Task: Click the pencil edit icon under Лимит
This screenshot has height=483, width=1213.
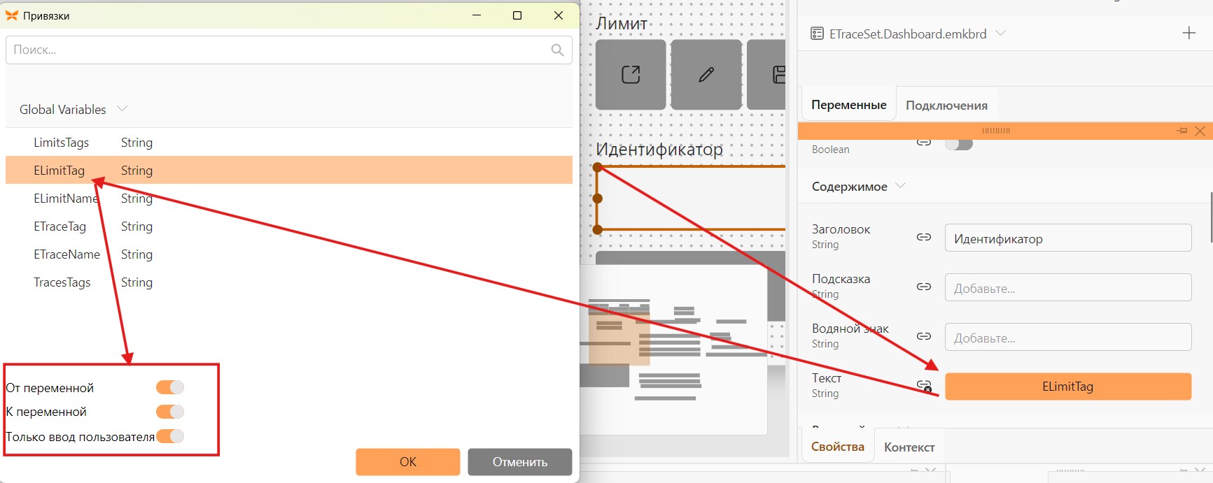Action: (706, 75)
